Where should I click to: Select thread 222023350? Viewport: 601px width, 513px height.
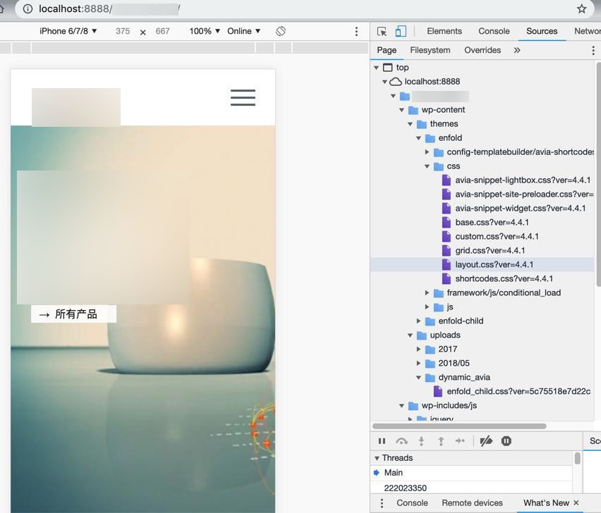click(471, 488)
